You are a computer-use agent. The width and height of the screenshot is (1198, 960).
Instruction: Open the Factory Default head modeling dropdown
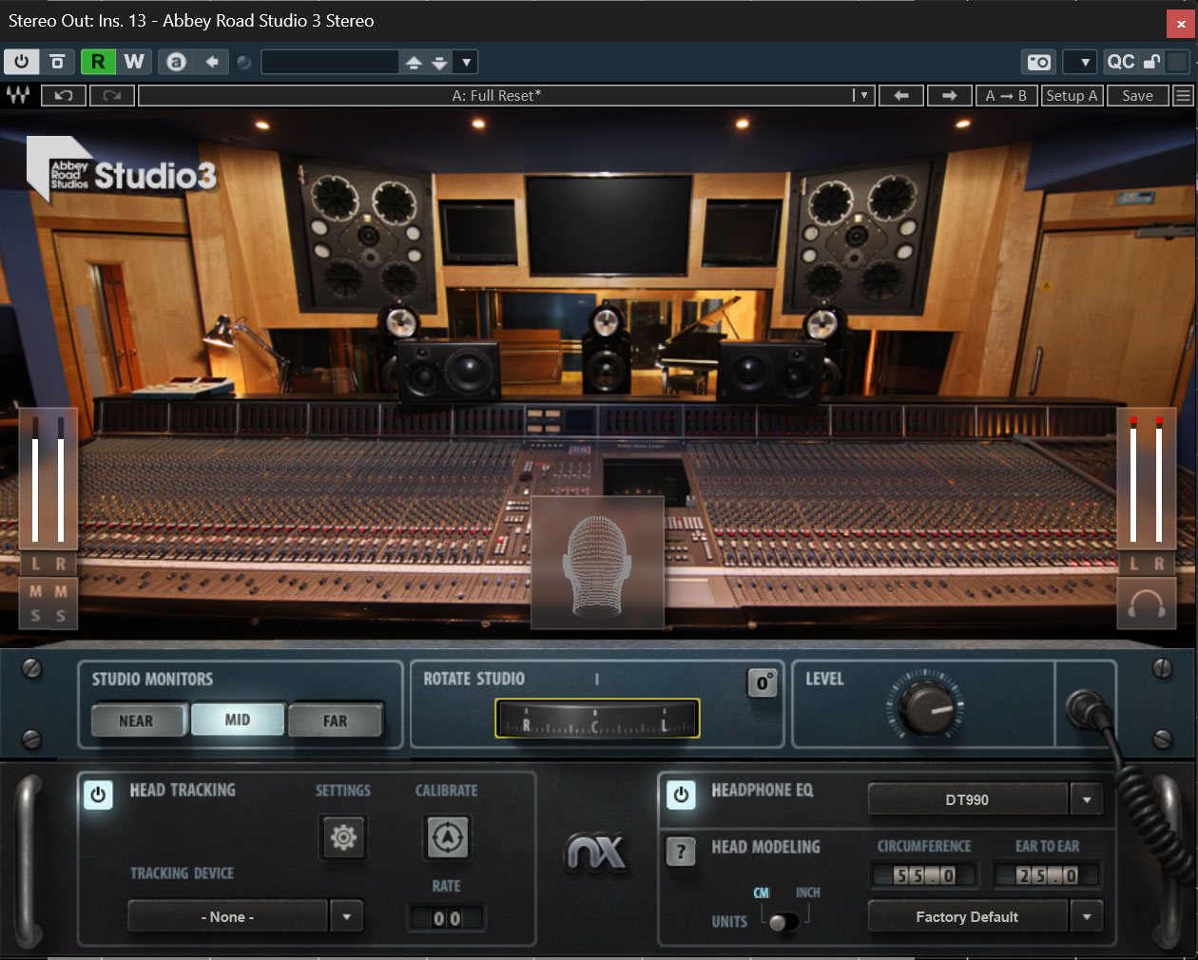click(1087, 916)
